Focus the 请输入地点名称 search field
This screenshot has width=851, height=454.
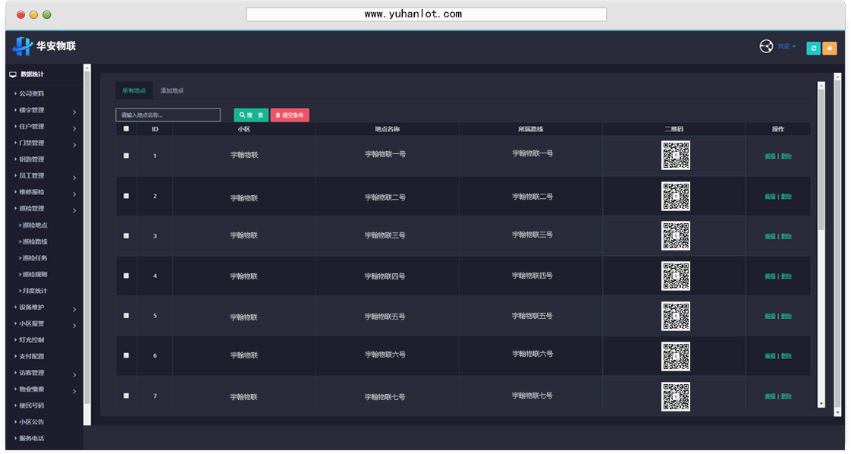(x=168, y=115)
